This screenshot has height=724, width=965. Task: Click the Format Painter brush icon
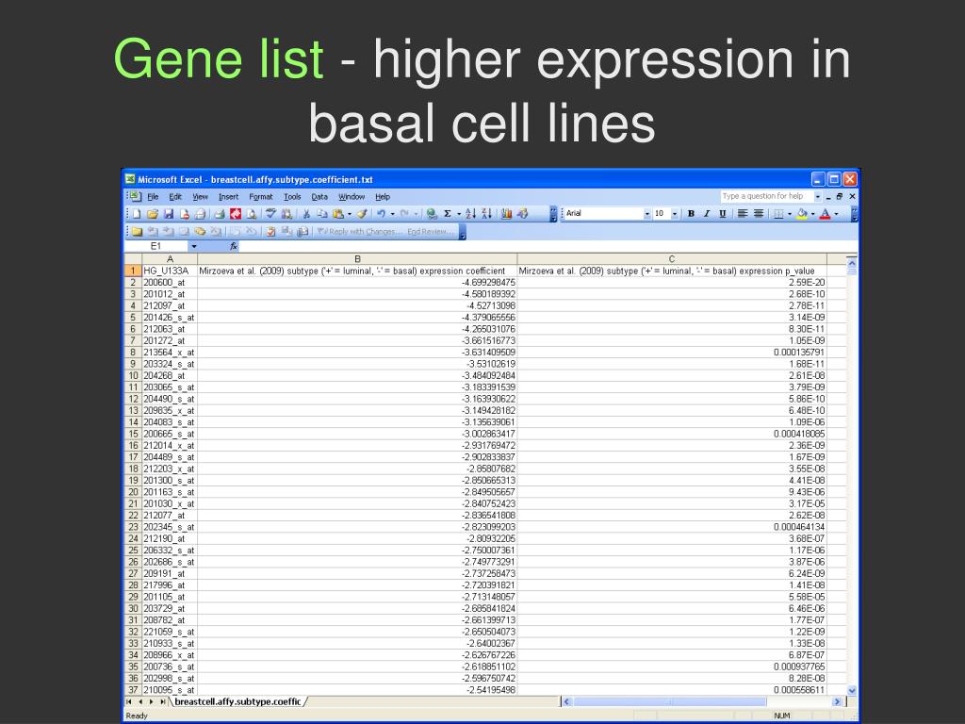point(362,214)
